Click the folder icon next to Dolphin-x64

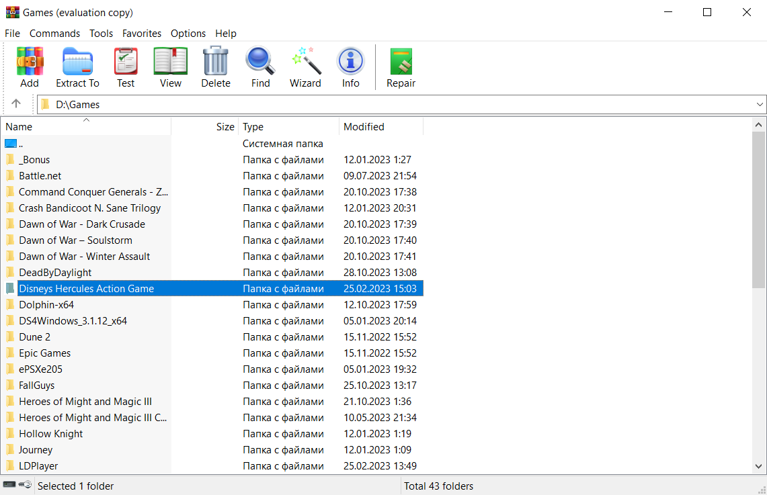pos(10,304)
